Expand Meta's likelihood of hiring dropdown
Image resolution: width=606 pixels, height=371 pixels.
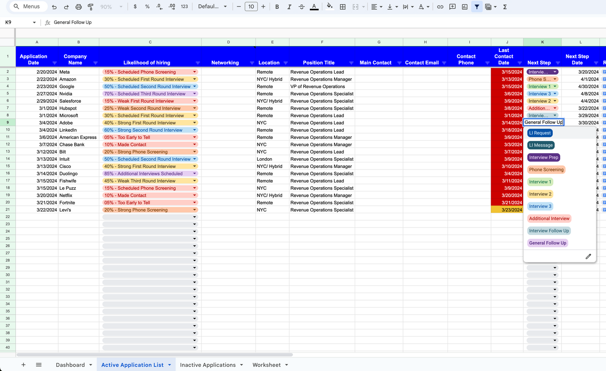pyautogui.click(x=195, y=72)
